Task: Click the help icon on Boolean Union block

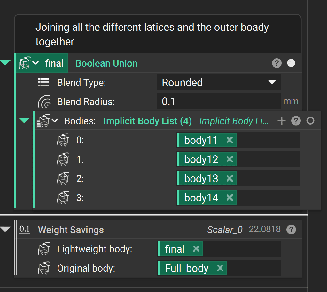Action: [277, 63]
